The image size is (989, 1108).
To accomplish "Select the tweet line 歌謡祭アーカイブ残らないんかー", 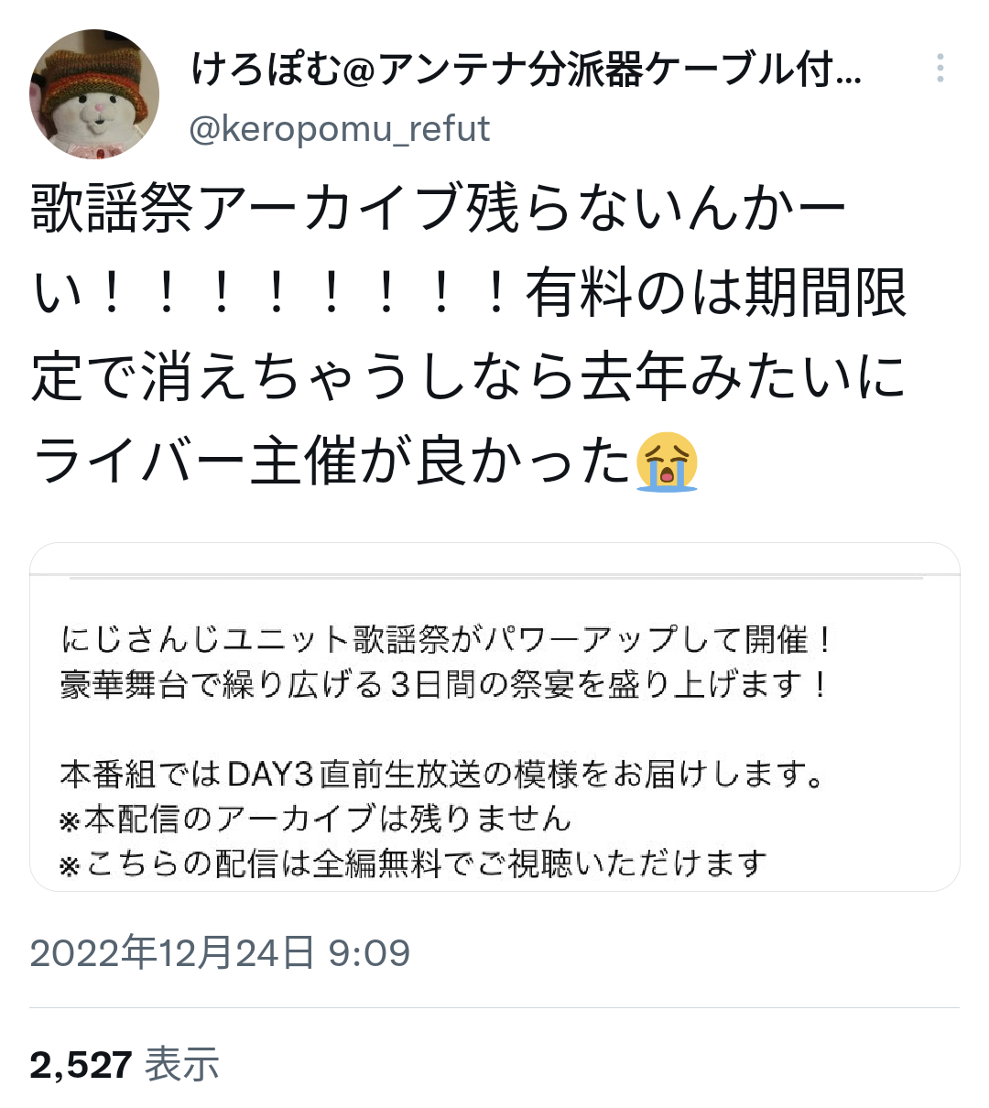I will (x=440, y=208).
